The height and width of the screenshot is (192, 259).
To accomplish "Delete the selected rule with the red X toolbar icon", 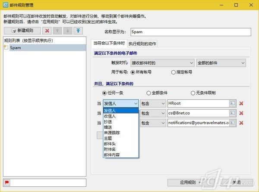I will pyautogui.click(x=47, y=31).
